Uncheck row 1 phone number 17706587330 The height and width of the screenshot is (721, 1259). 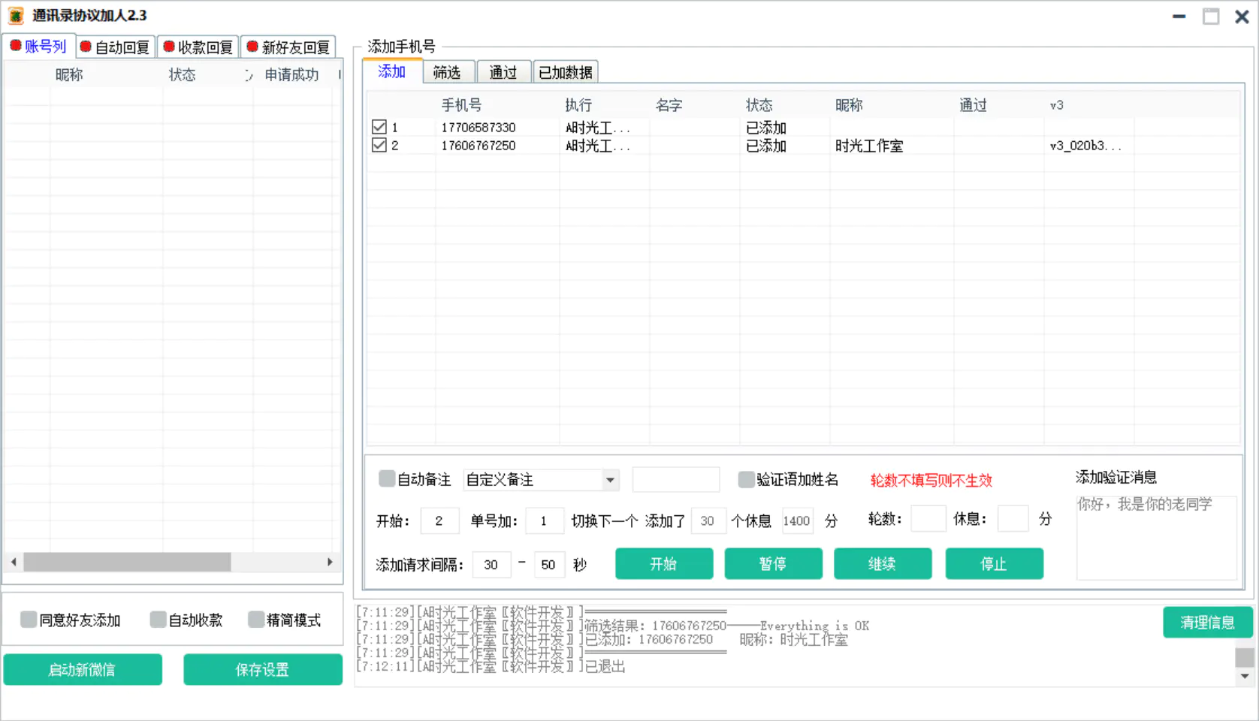click(379, 127)
